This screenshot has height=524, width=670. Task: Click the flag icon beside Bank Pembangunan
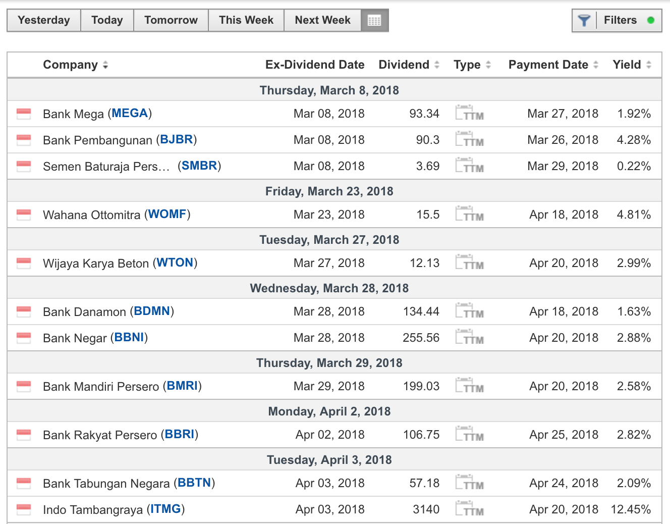pyautogui.click(x=24, y=140)
